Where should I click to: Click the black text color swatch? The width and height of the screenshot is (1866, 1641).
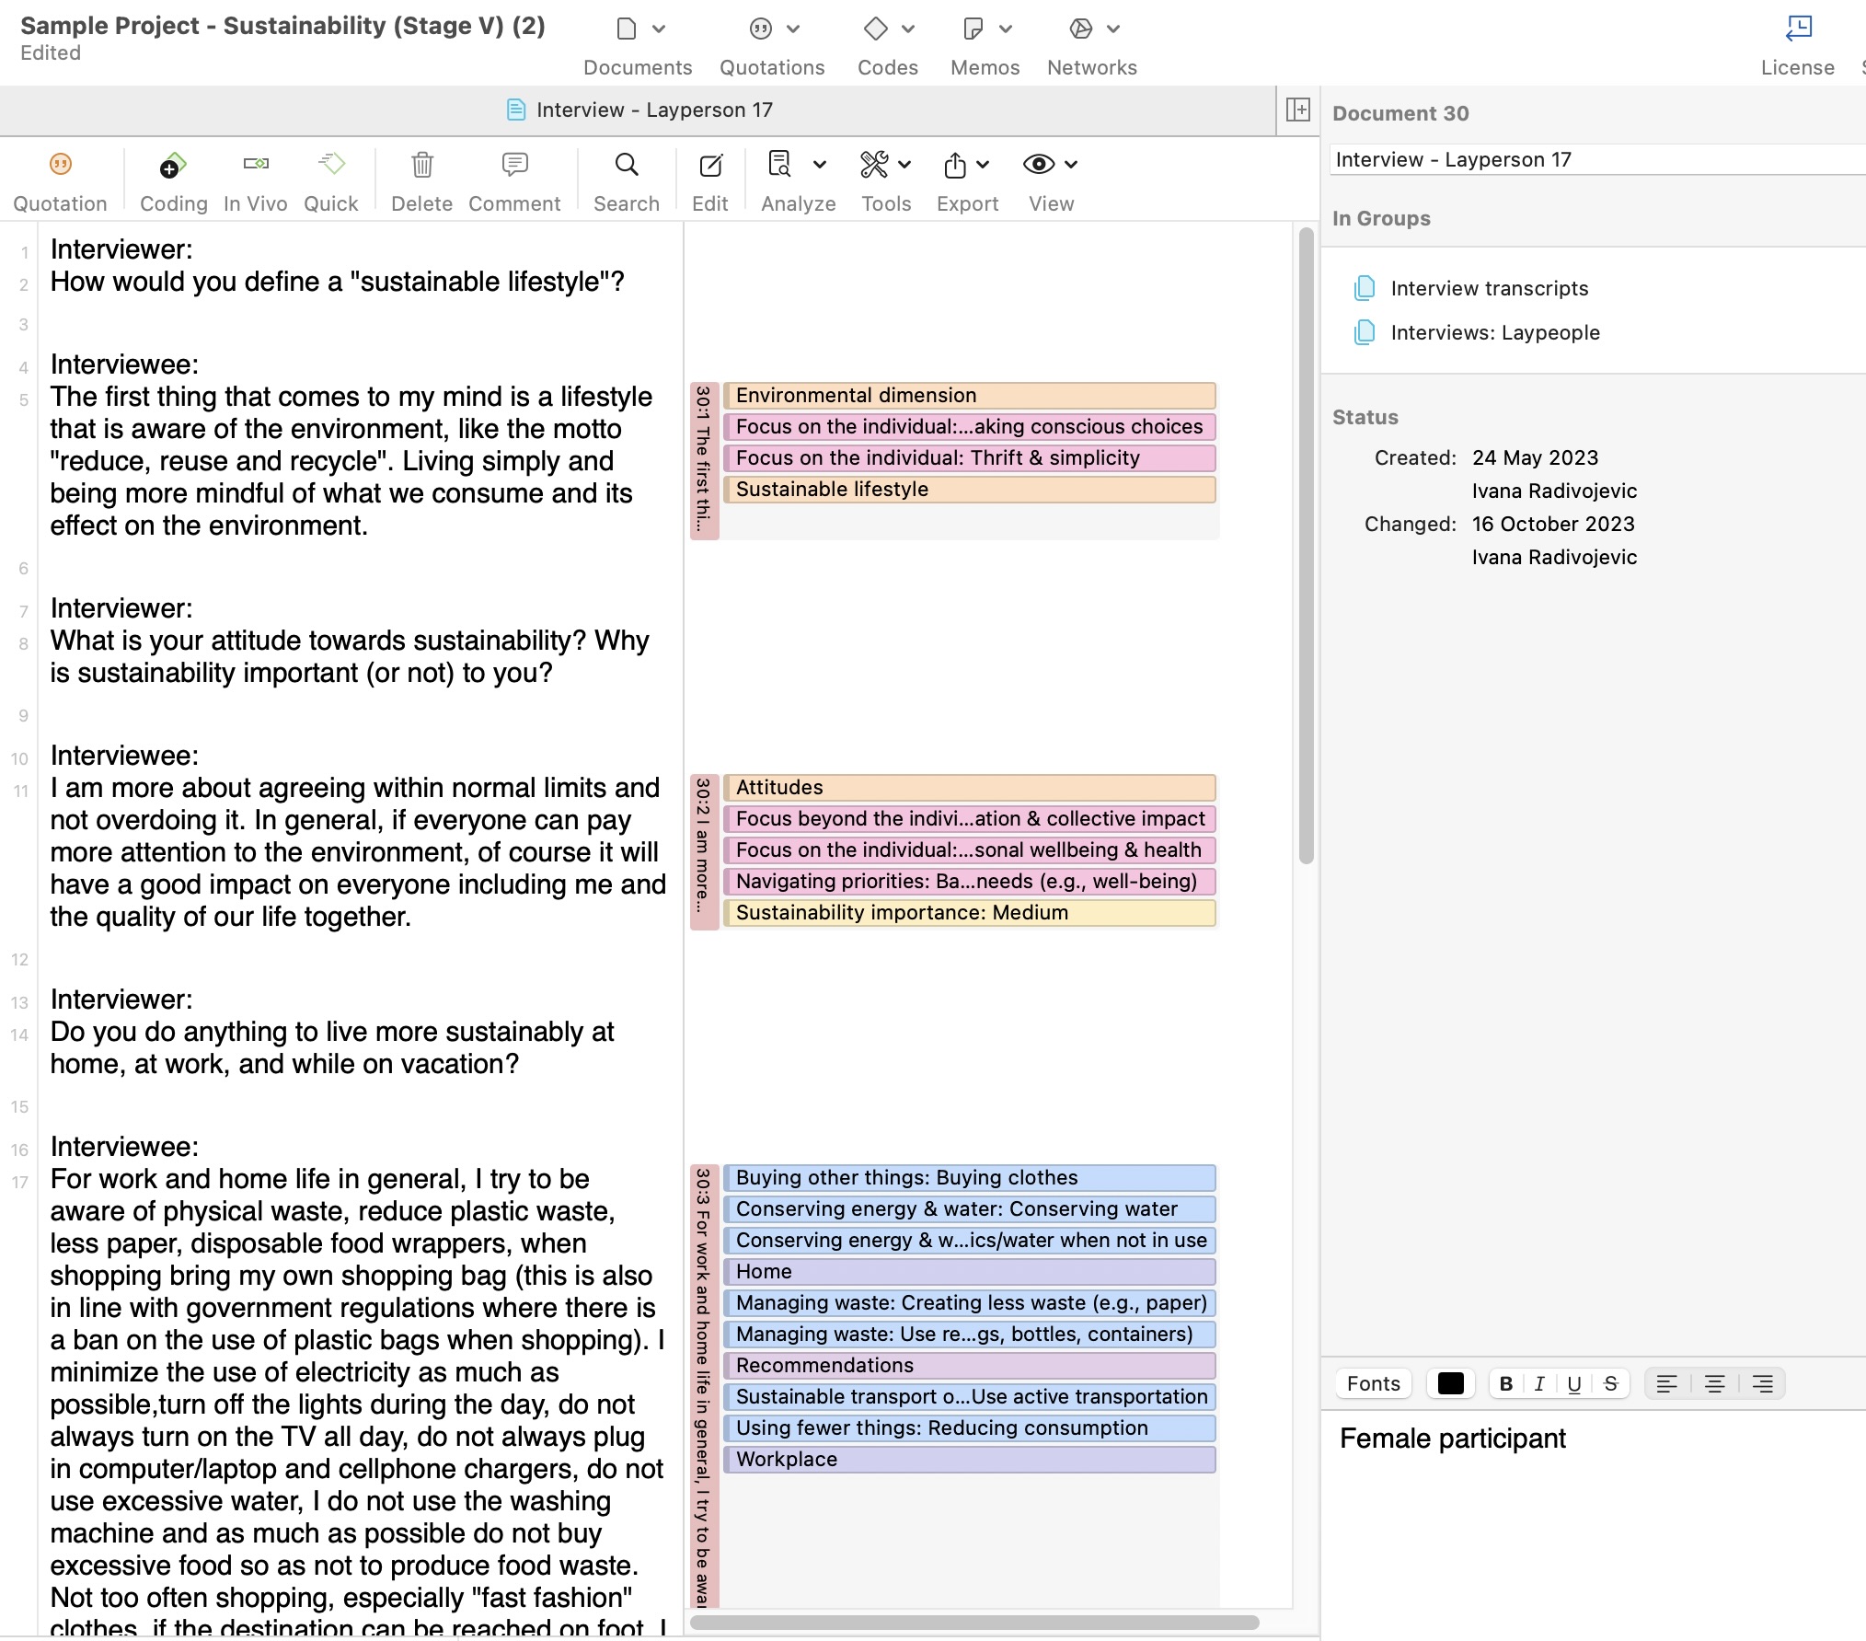tap(1450, 1383)
